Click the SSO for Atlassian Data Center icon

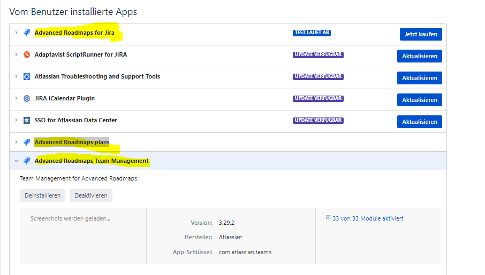(27, 120)
